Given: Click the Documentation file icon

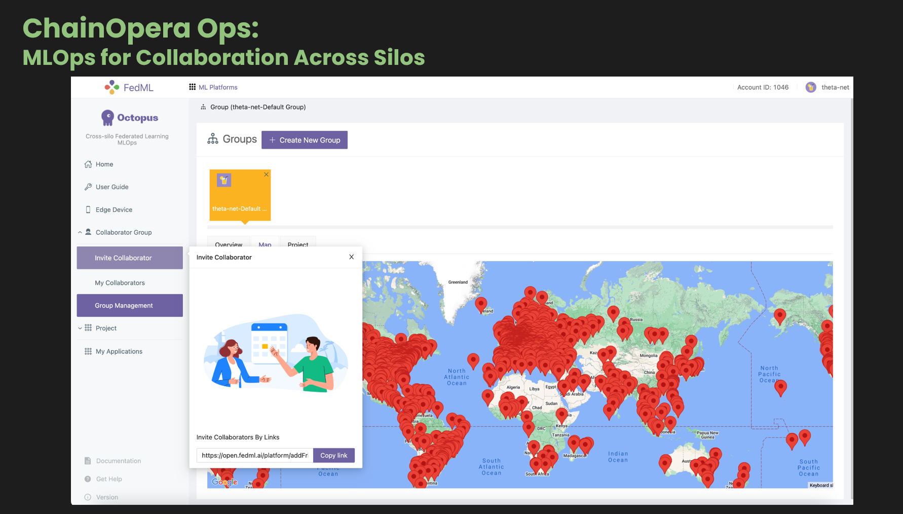Looking at the screenshot, I should (x=88, y=461).
